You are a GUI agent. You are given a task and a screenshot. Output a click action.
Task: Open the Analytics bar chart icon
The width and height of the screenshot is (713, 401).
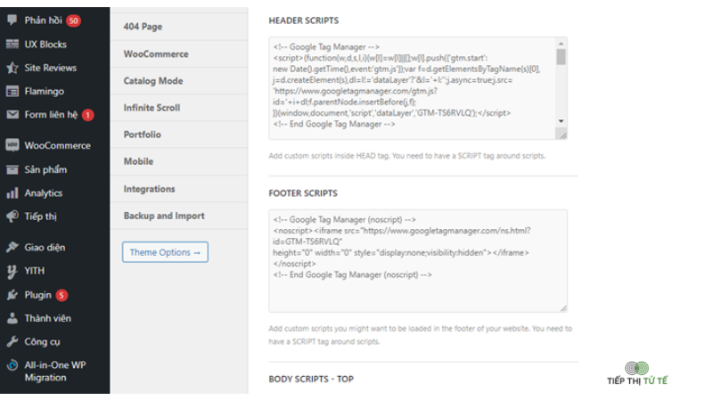coord(12,192)
